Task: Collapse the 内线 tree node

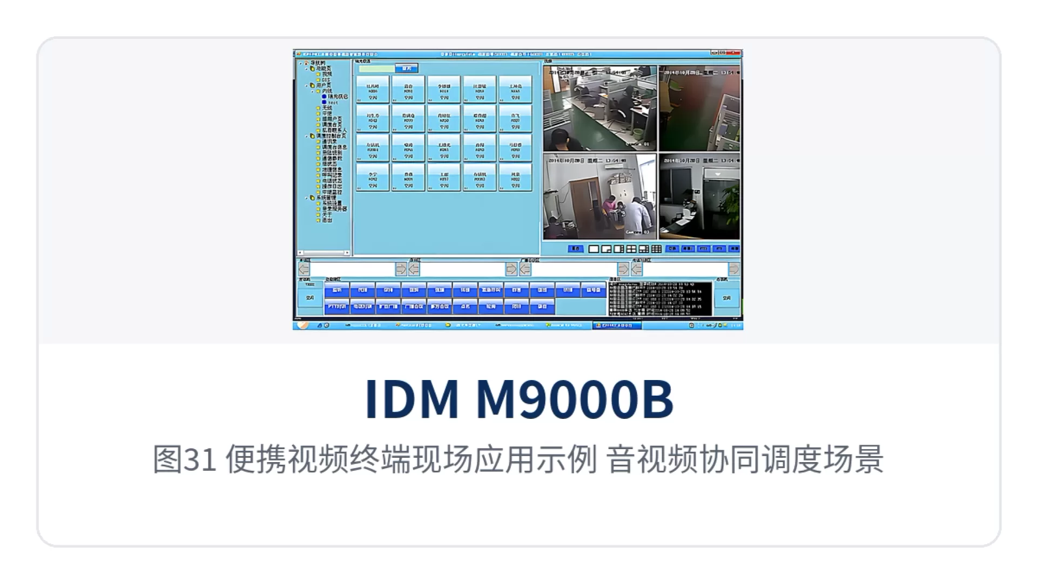Action: tap(312, 91)
